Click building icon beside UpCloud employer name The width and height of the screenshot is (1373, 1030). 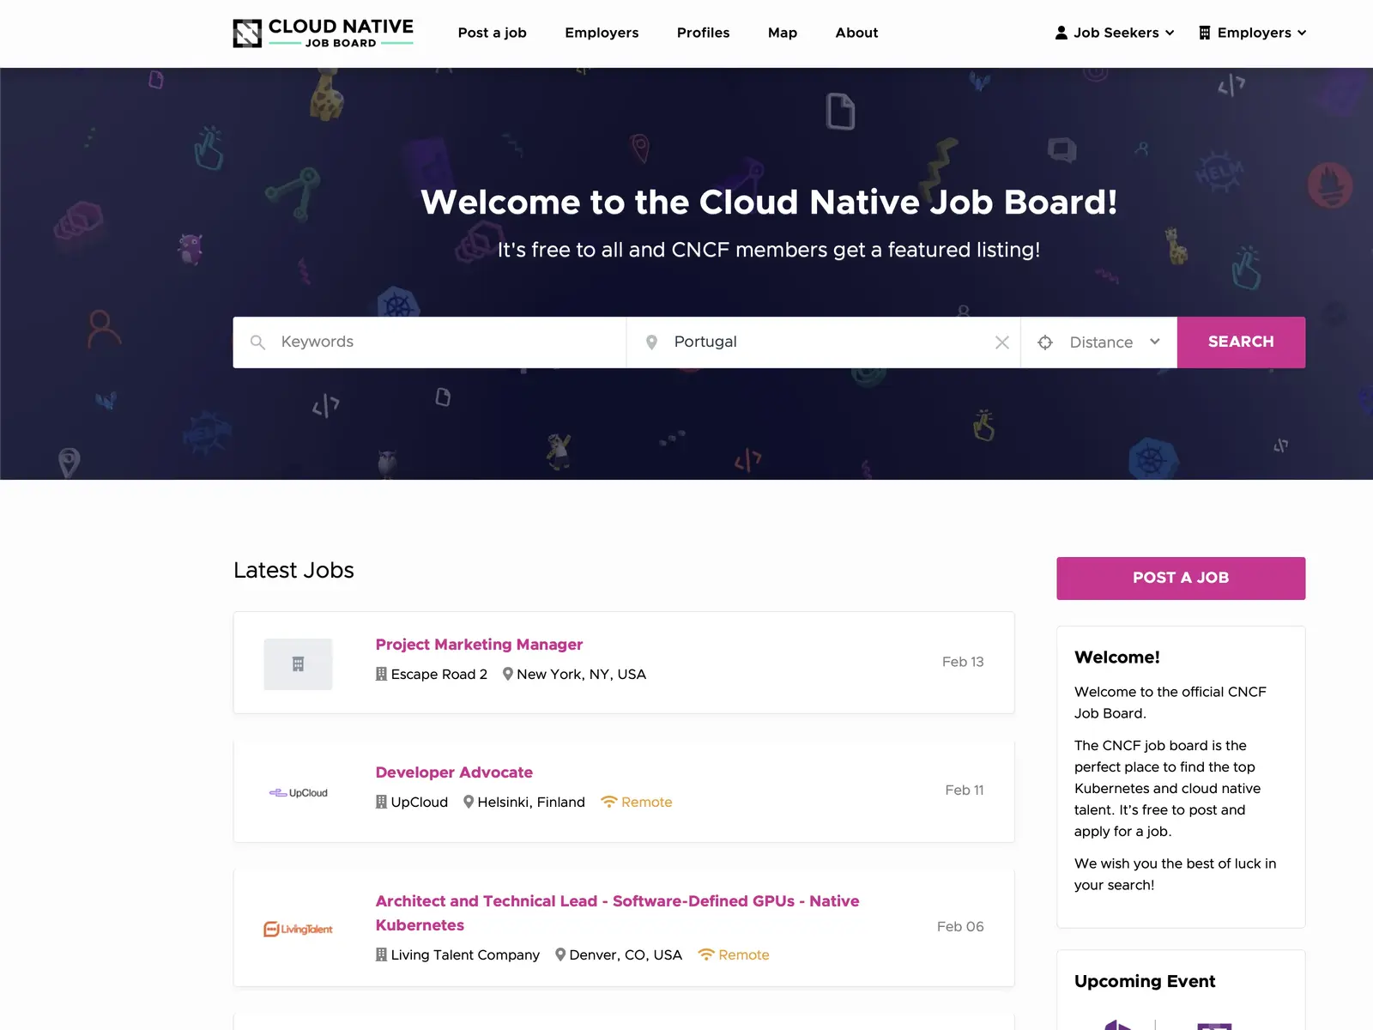(381, 802)
